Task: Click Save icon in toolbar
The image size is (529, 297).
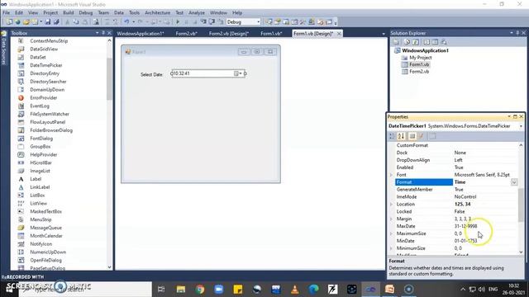Action: (x=48, y=22)
